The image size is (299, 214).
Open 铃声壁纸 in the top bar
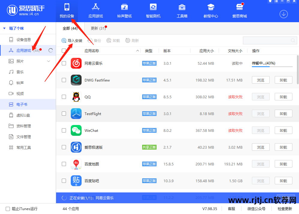pyautogui.click(x=124, y=11)
